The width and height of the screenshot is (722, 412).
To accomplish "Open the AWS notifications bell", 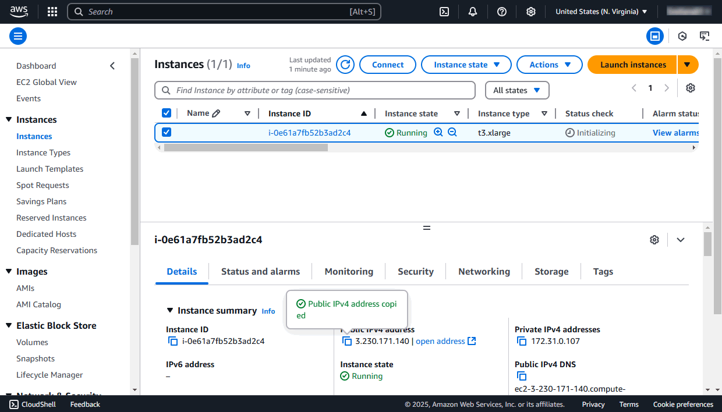I will 472,11.
